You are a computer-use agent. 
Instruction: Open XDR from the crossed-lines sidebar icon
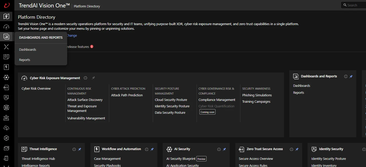coord(6,47)
